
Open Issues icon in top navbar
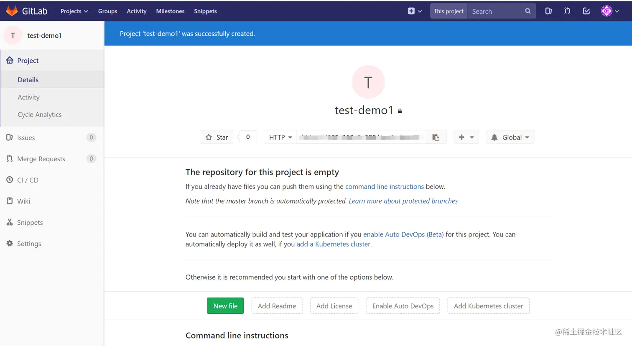pos(548,11)
